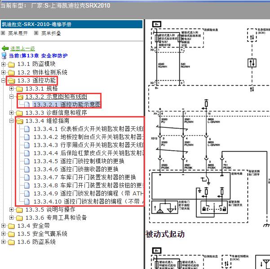Click open folder icon of 13.3 遥控功能

[11, 81]
